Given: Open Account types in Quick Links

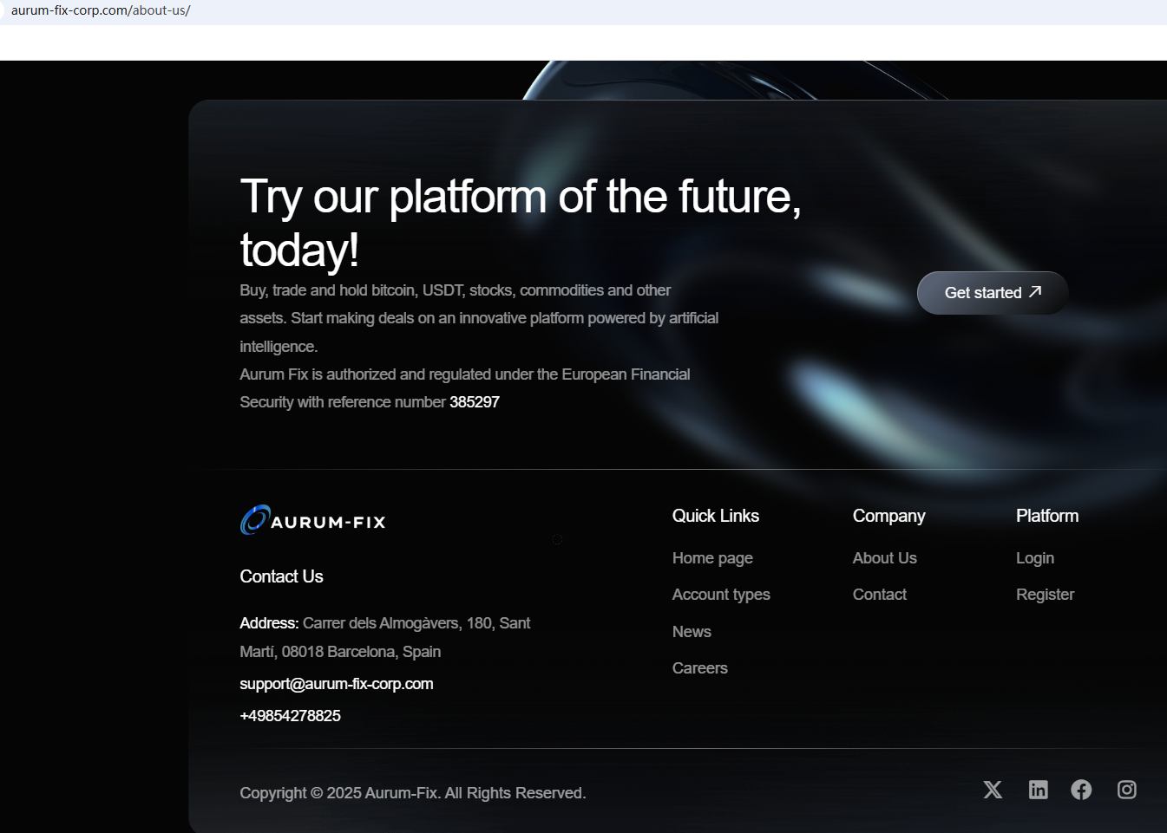Looking at the screenshot, I should tap(721, 595).
